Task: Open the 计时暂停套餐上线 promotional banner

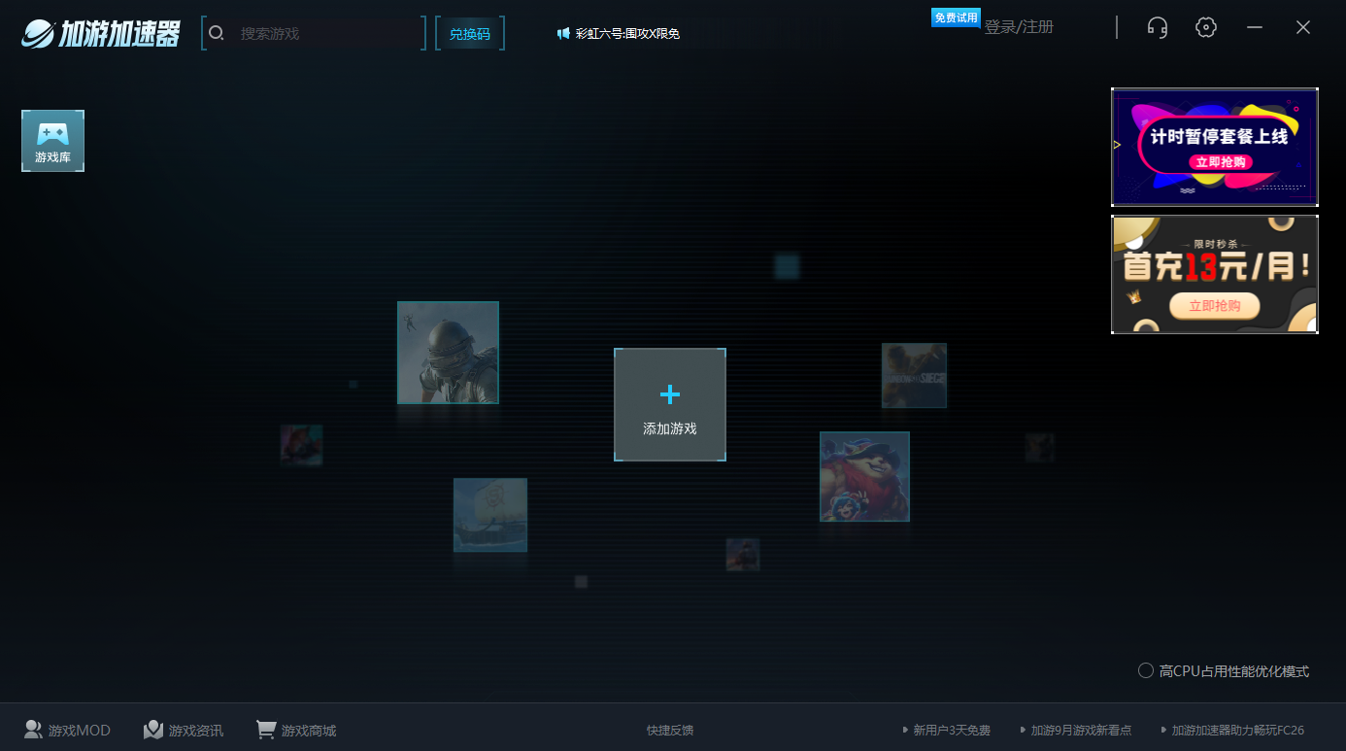Action: (1214, 147)
